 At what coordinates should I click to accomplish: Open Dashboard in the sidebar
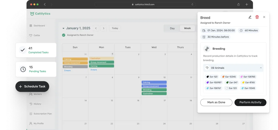tap(39, 26)
